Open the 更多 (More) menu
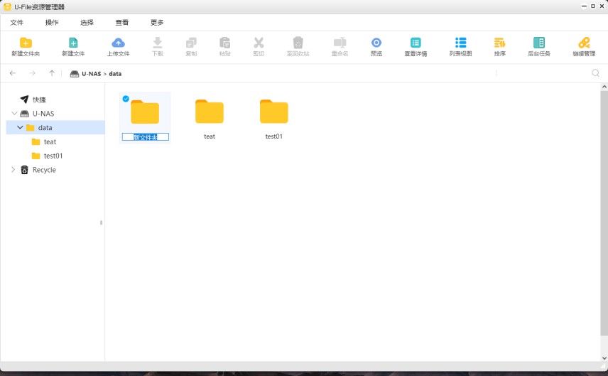608x376 pixels. [x=157, y=23]
